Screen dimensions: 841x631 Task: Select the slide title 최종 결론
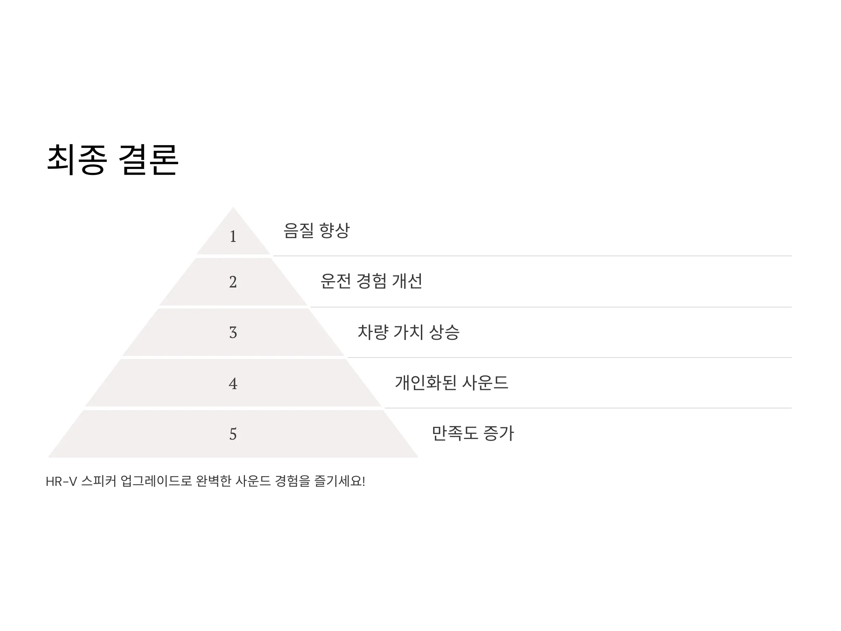(x=112, y=160)
